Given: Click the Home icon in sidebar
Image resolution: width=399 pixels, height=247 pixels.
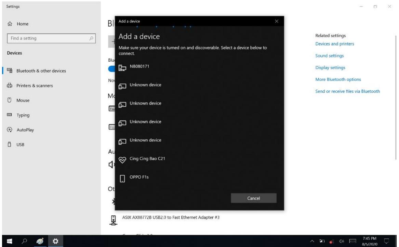Looking at the screenshot, I should coord(9,24).
